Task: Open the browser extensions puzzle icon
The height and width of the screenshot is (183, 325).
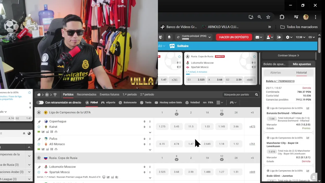Action: (282, 17)
